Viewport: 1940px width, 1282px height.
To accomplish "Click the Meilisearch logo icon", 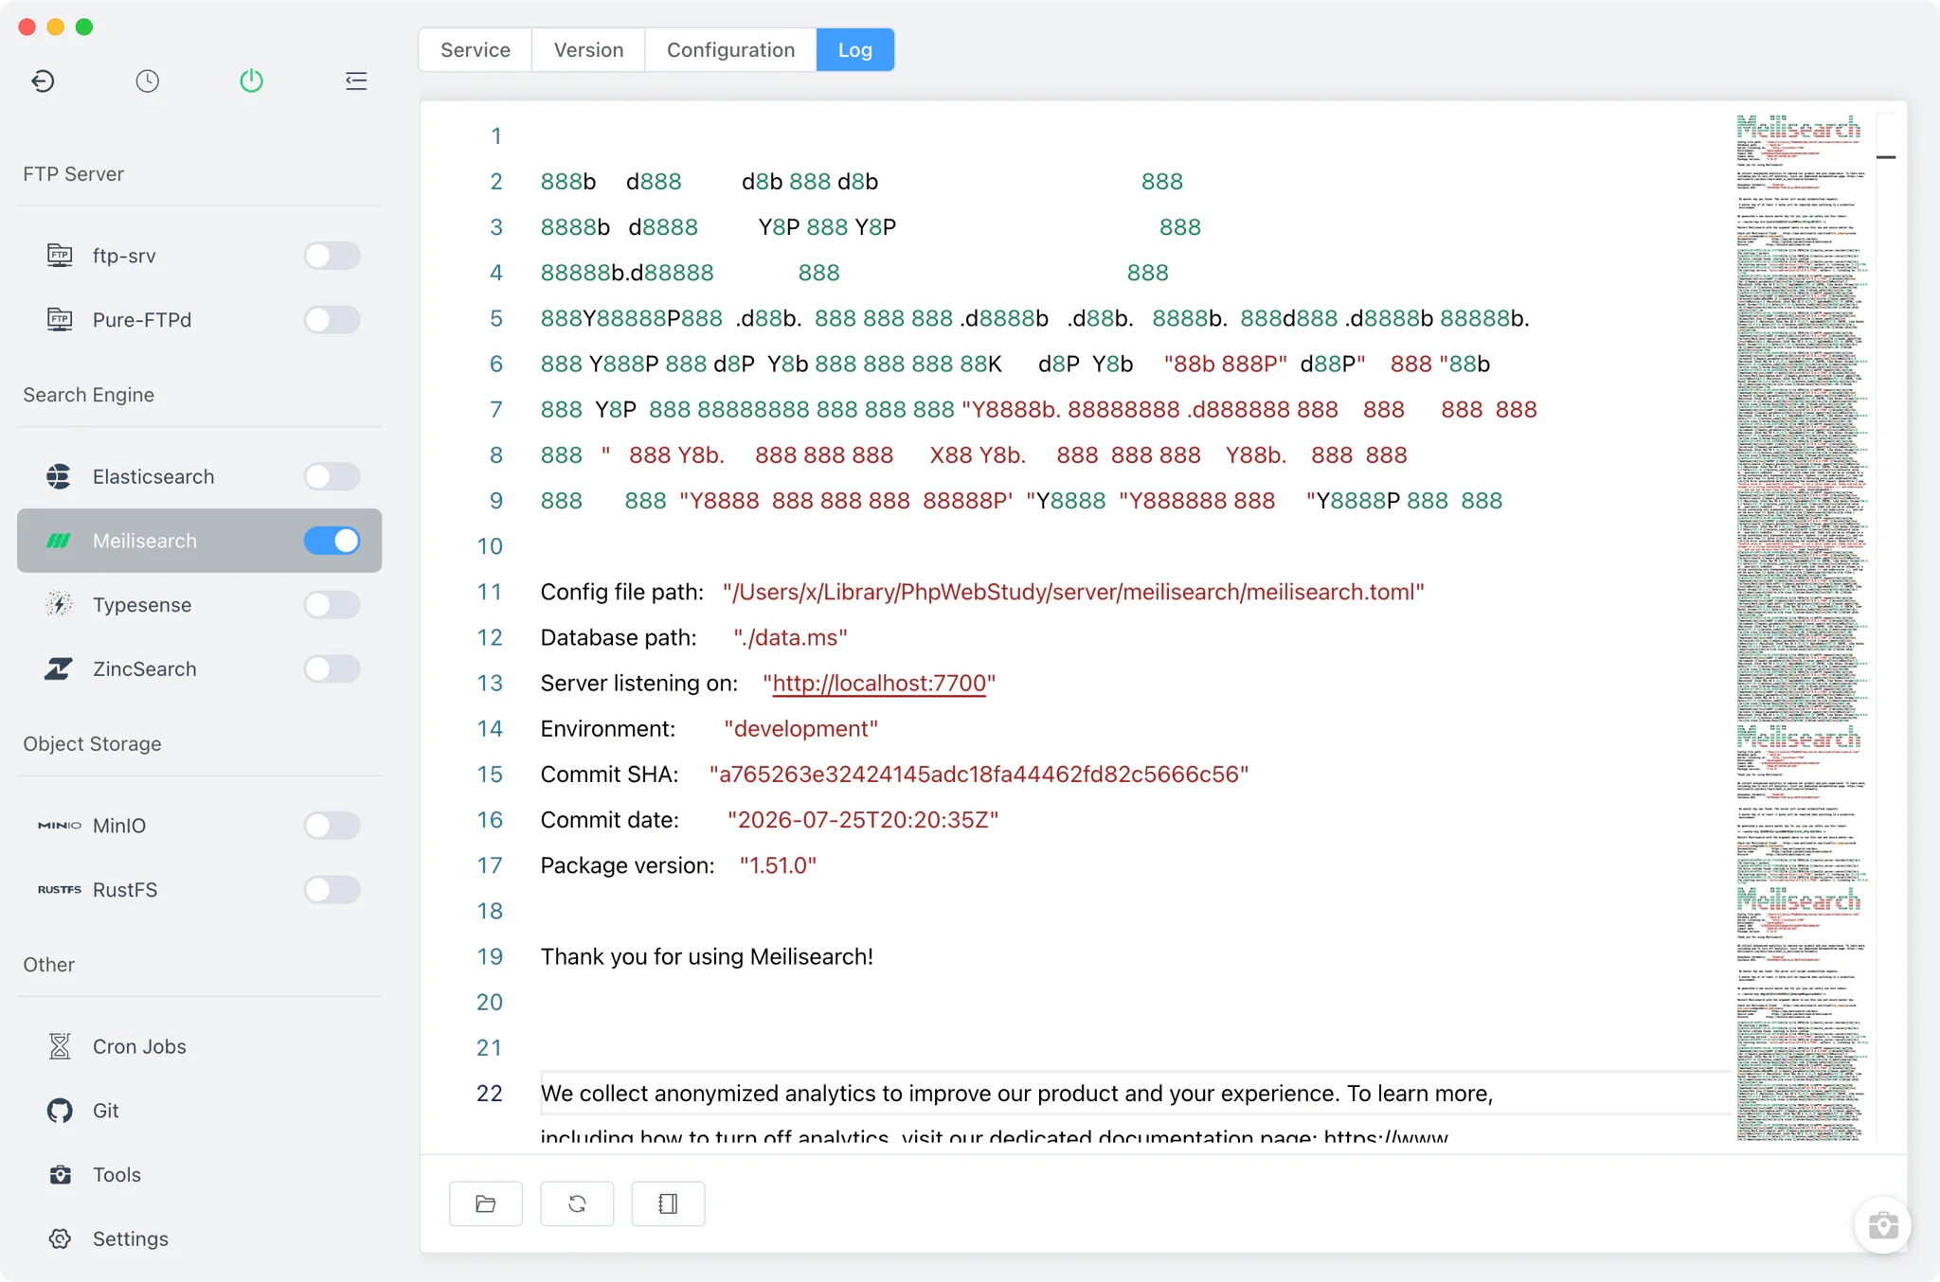I will (x=59, y=541).
